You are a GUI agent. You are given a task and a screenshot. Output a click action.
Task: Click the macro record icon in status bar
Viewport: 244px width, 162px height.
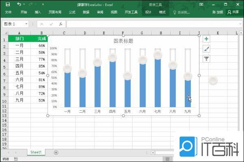(16, 160)
